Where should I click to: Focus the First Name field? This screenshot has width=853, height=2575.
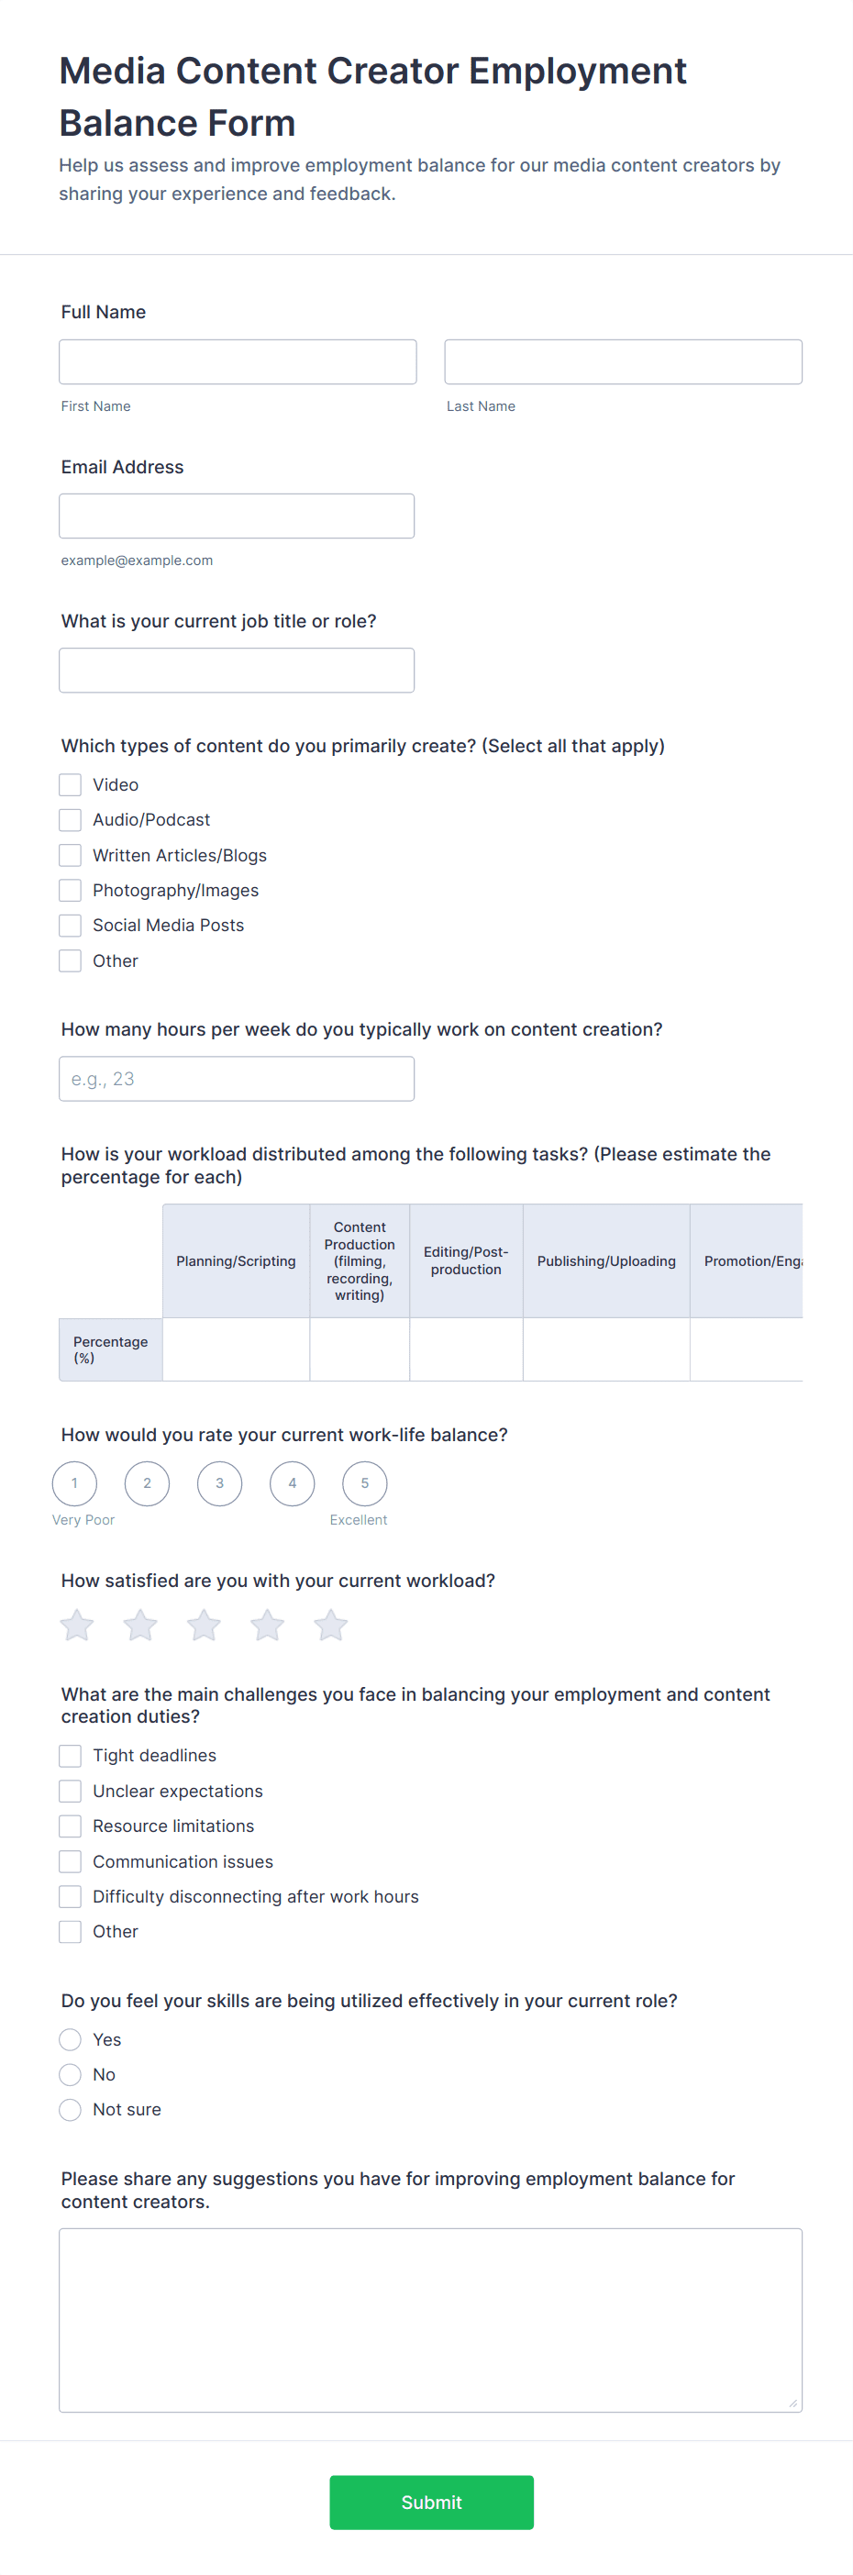[x=238, y=361]
